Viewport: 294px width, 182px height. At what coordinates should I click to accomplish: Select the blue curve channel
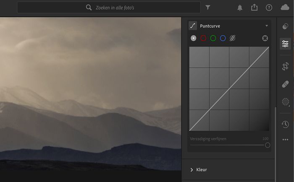(x=223, y=38)
